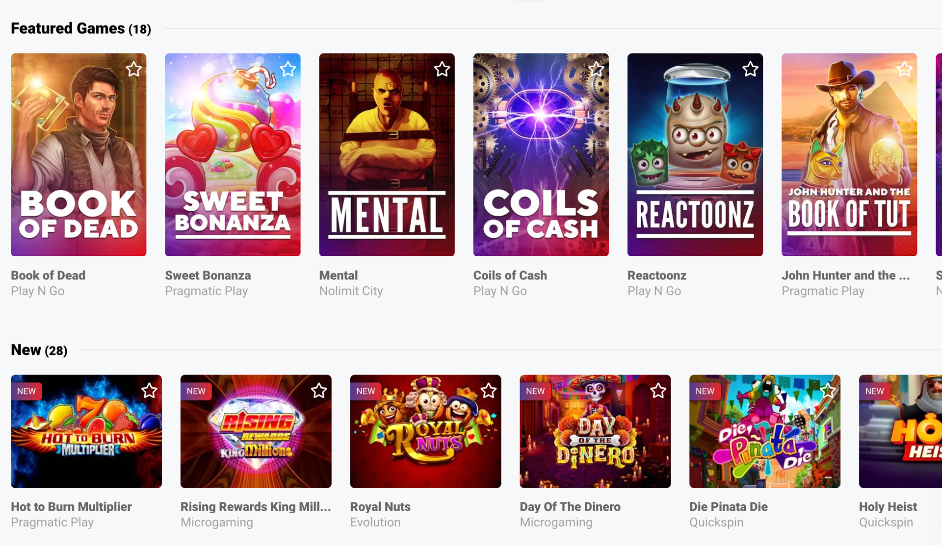The width and height of the screenshot is (942, 545).
Task: Click the Featured Games section heading
Action: click(x=68, y=28)
